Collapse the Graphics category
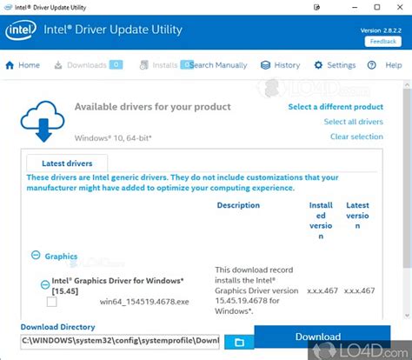This screenshot has height=360, width=412. tap(36, 255)
